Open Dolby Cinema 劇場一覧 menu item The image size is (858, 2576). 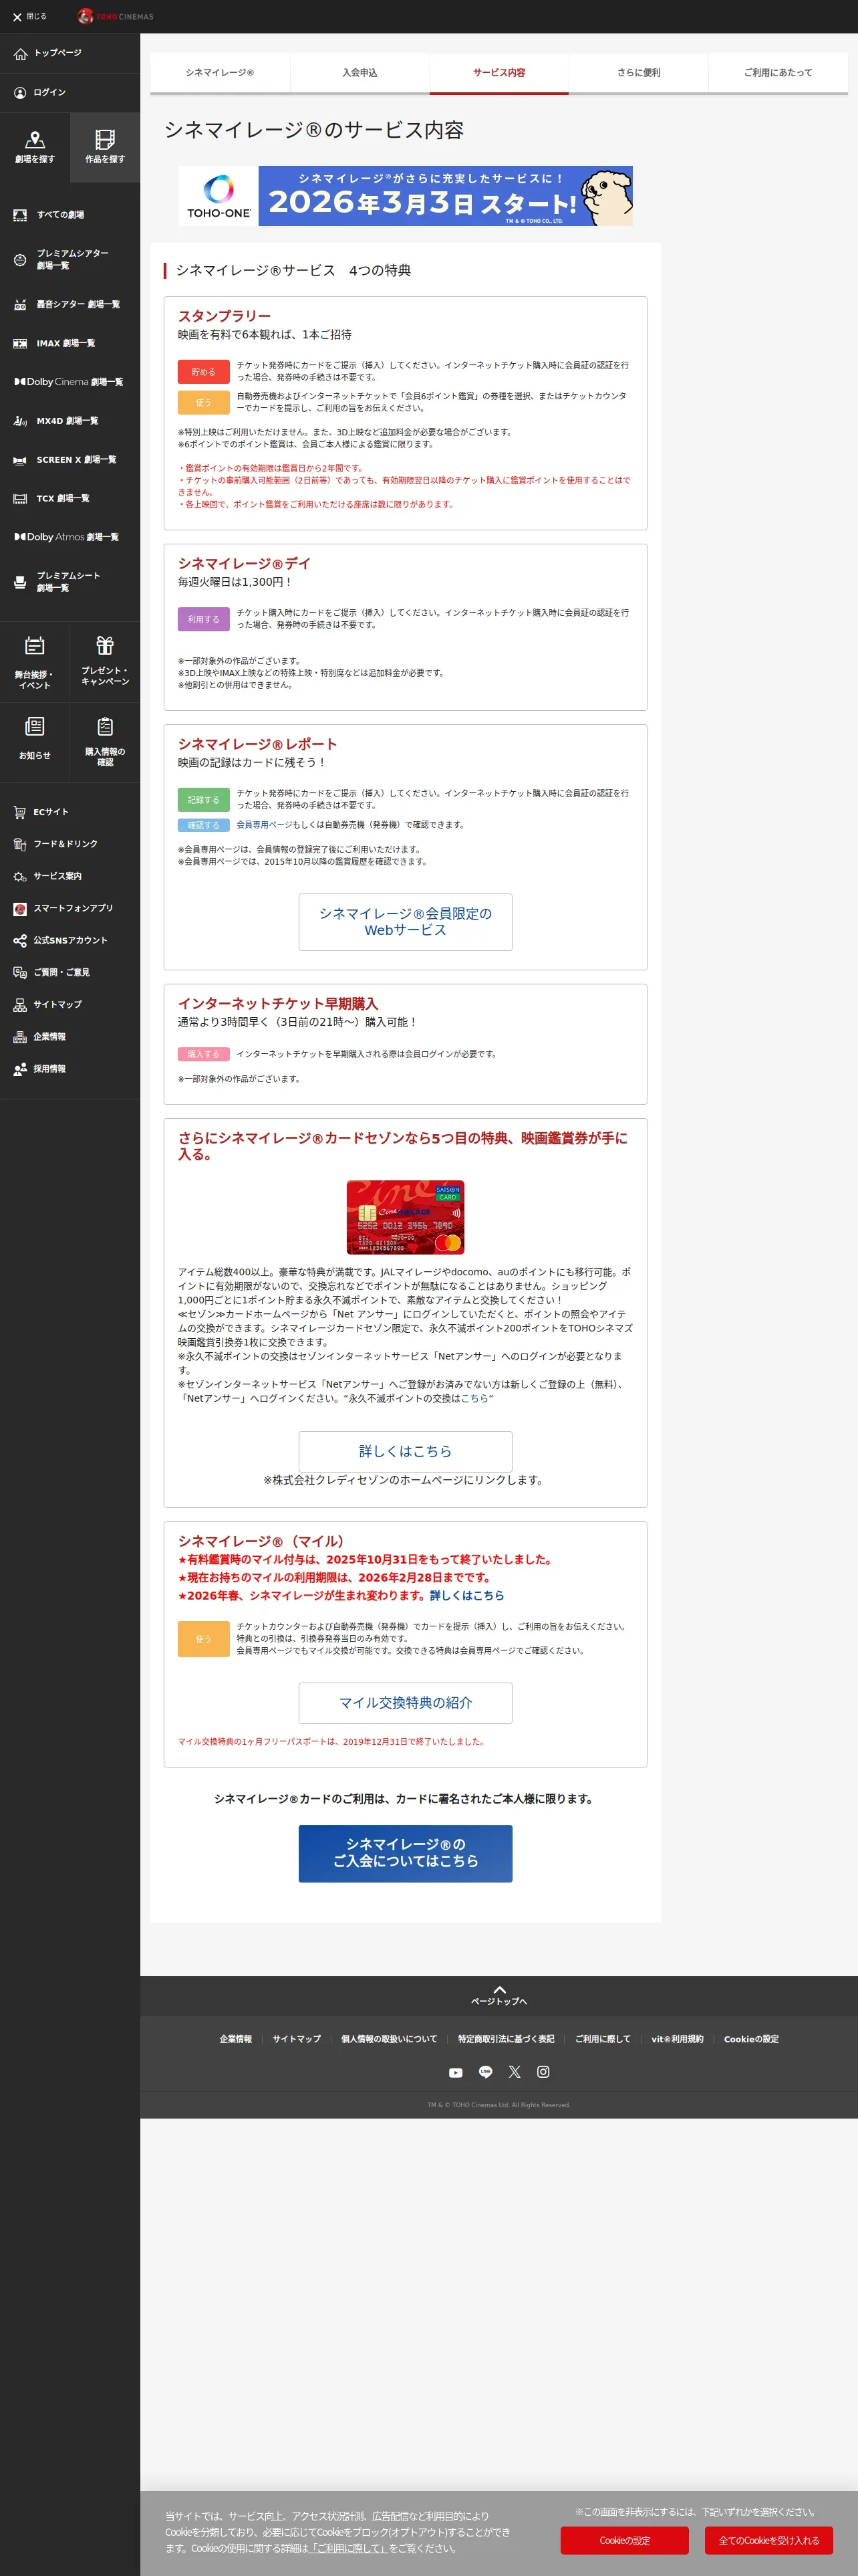coord(69,382)
